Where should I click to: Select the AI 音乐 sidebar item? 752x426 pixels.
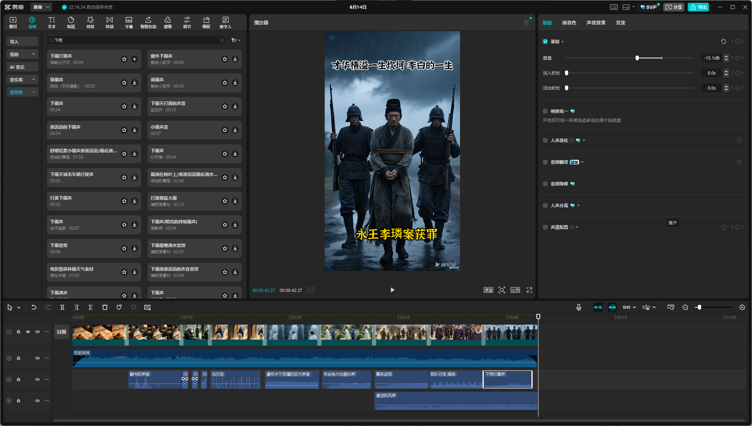pyautogui.click(x=22, y=67)
